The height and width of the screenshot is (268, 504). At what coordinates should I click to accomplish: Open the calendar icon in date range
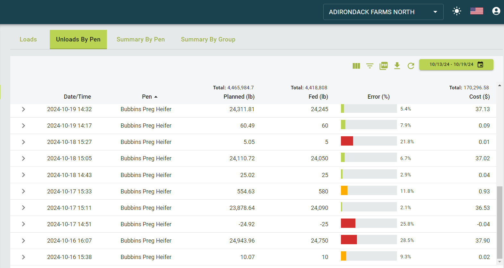click(x=480, y=65)
